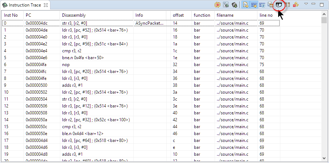Sort by the PC column header
The image size is (329, 163).
[x=29, y=15]
